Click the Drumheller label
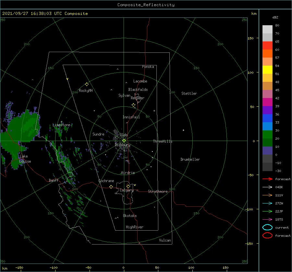Viewport: 292px width, 272px height. tap(190, 159)
